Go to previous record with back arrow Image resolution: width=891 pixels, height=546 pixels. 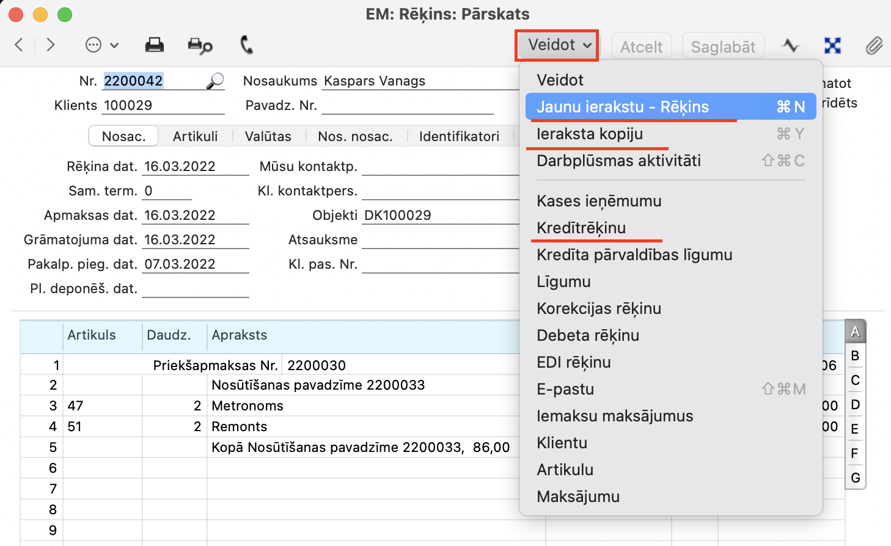(20, 45)
